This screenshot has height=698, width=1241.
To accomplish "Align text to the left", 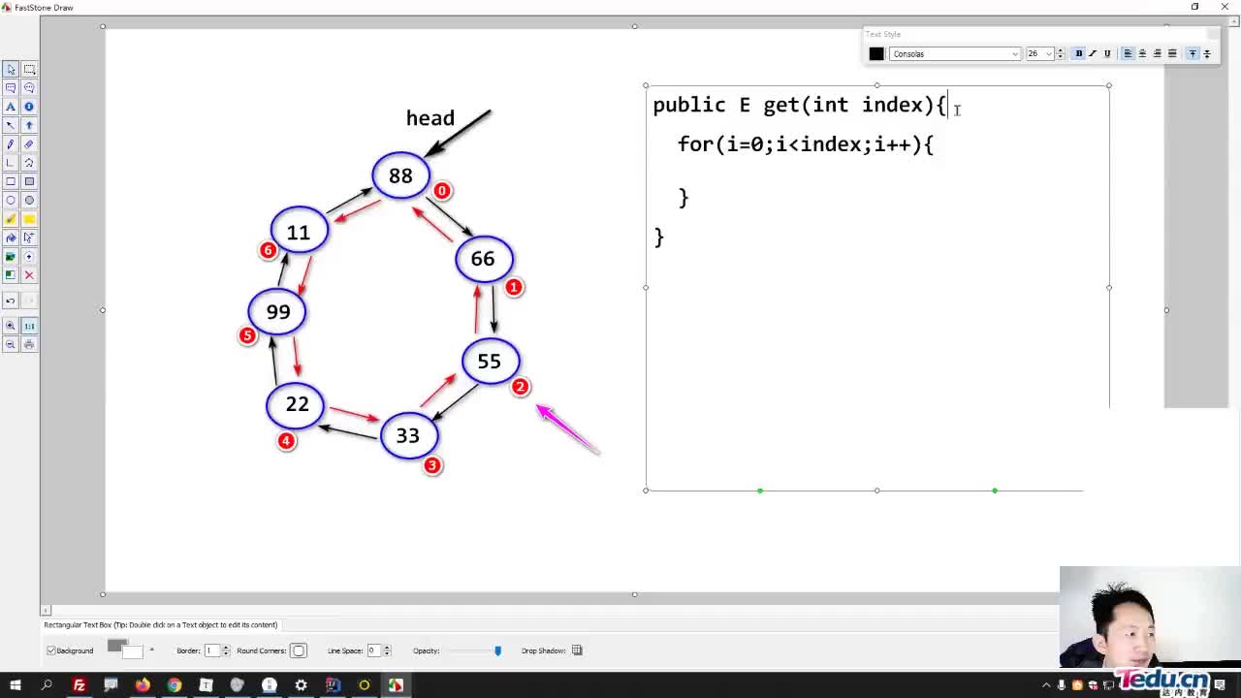I will (x=1128, y=53).
